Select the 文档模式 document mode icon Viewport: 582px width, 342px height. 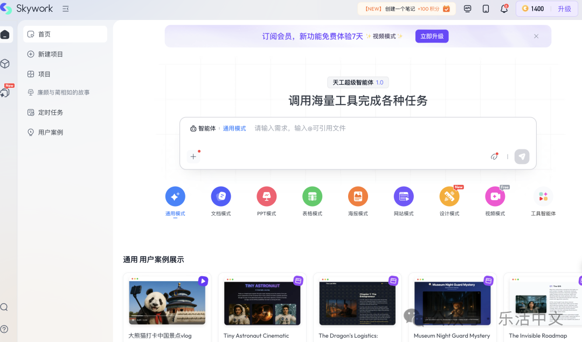click(221, 196)
